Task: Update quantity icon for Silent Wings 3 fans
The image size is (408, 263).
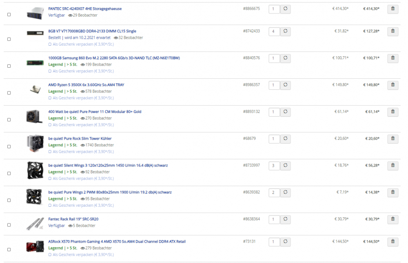Action: (286, 166)
